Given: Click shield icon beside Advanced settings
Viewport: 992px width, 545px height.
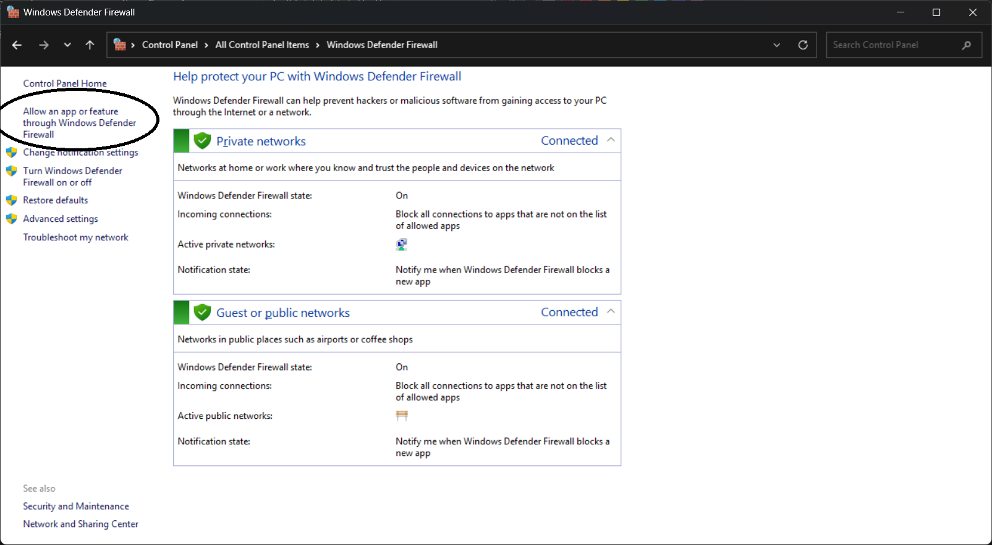Looking at the screenshot, I should click(x=12, y=219).
